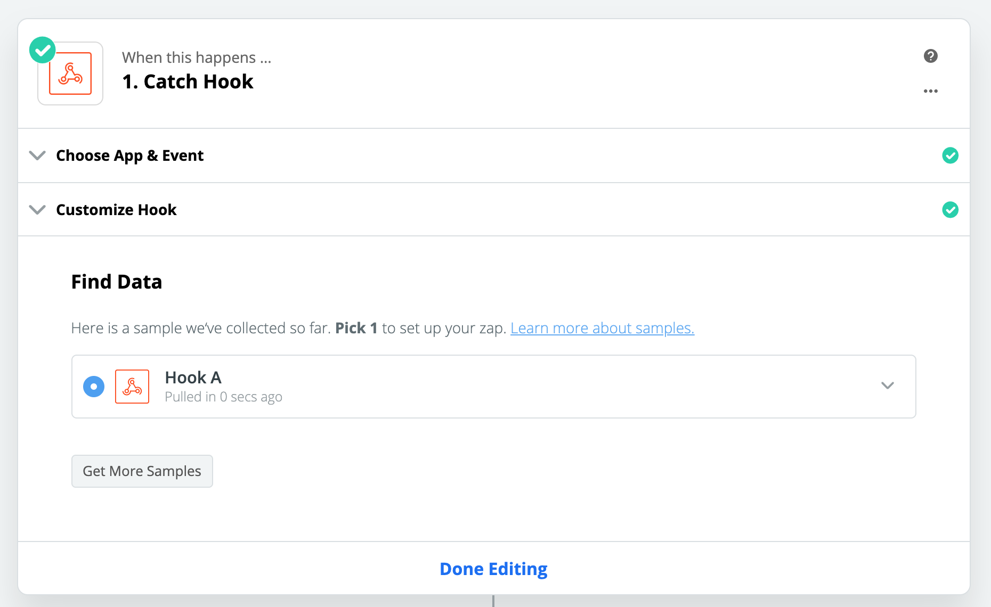This screenshot has width=991, height=607.
Task: Collapse the Customize Hook section
Action: pyautogui.click(x=37, y=209)
